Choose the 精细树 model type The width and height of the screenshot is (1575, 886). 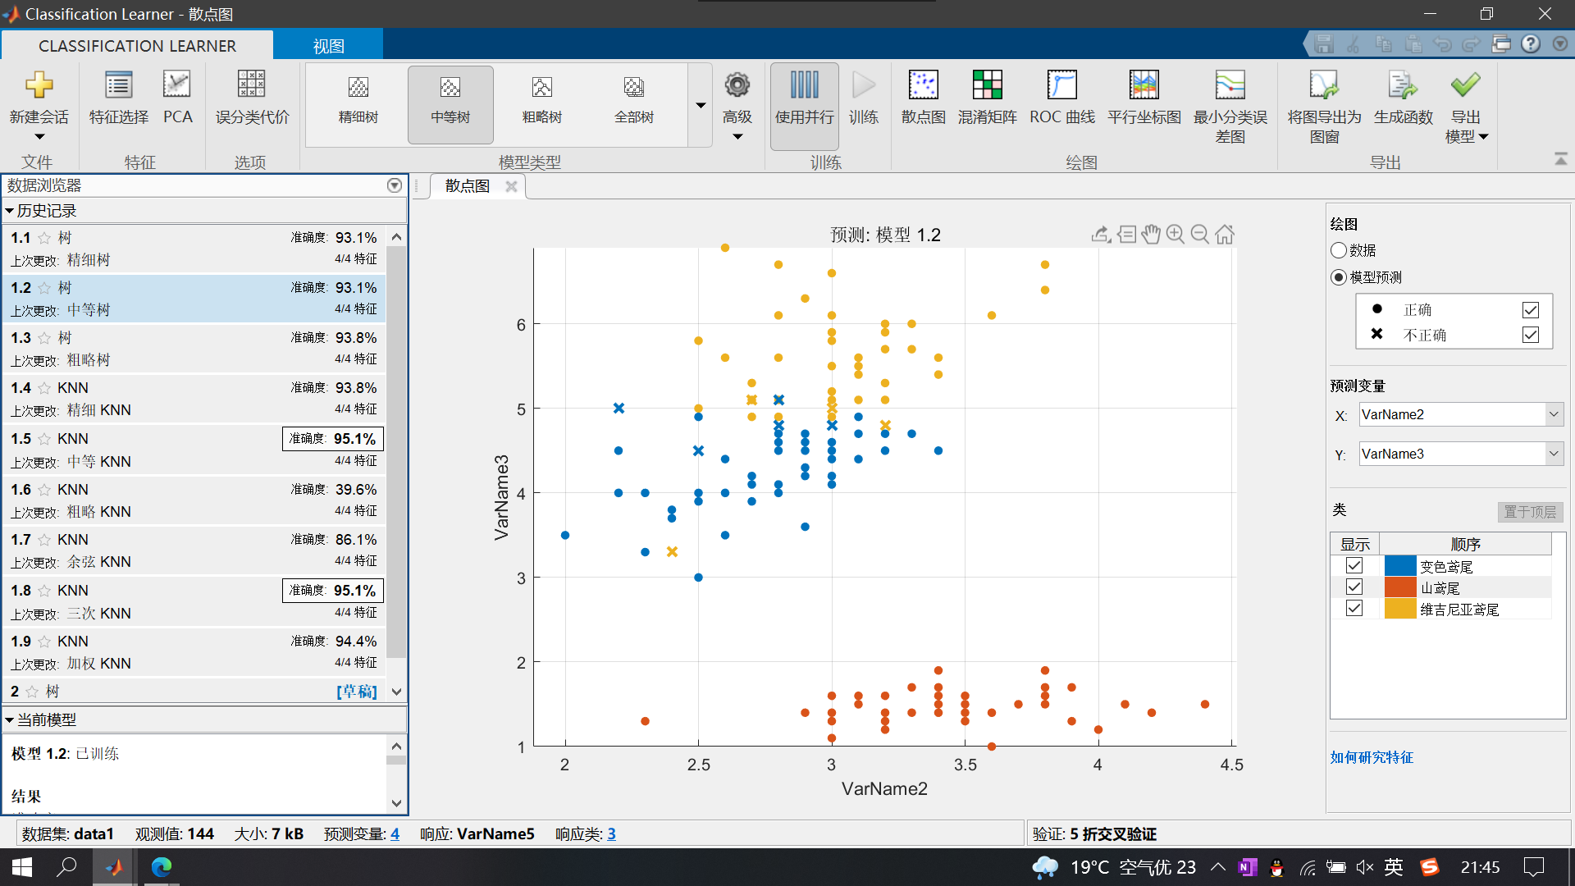pos(357,104)
